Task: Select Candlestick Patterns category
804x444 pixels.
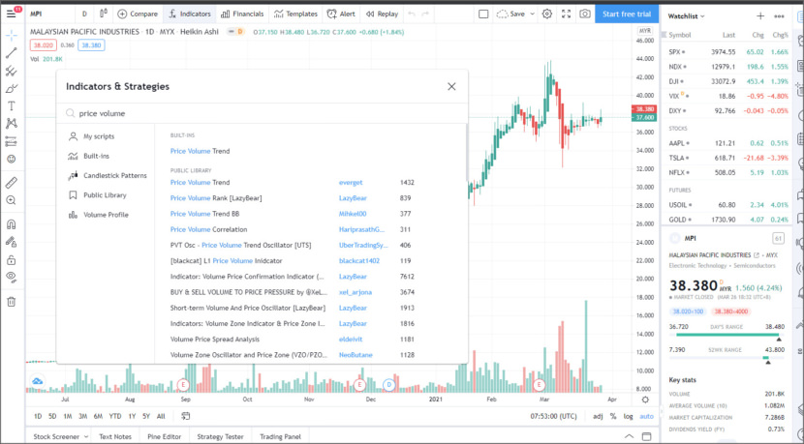Action: (114, 175)
